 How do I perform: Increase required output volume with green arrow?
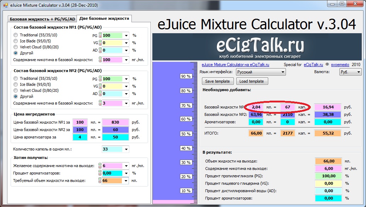coord(100,179)
